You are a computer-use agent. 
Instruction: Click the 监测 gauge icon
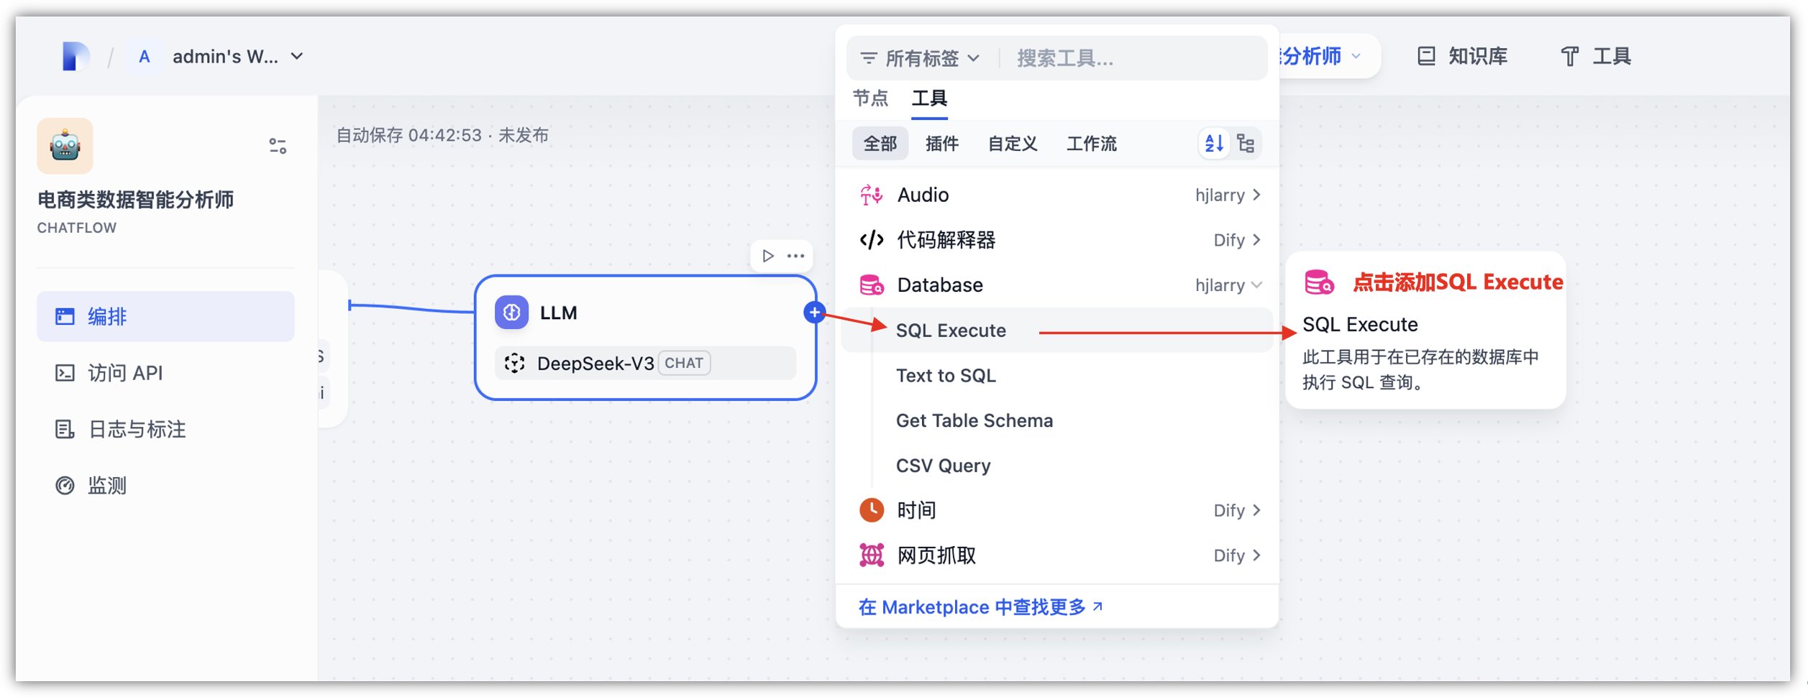(x=65, y=486)
